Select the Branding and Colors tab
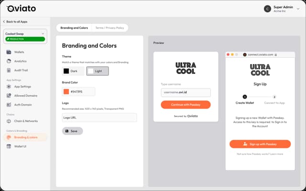The height and width of the screenshot is (191, 306). (x=74, y=28)
